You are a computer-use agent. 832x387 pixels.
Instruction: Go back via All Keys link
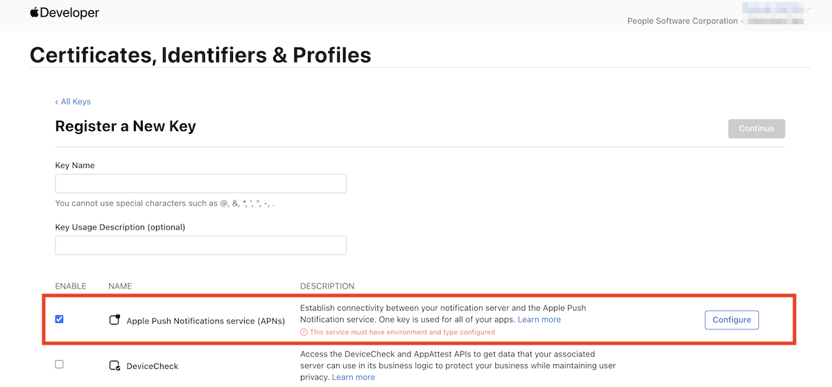tap(73, 101)
